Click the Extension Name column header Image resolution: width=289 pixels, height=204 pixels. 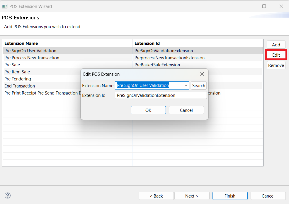tap(23, 43)
